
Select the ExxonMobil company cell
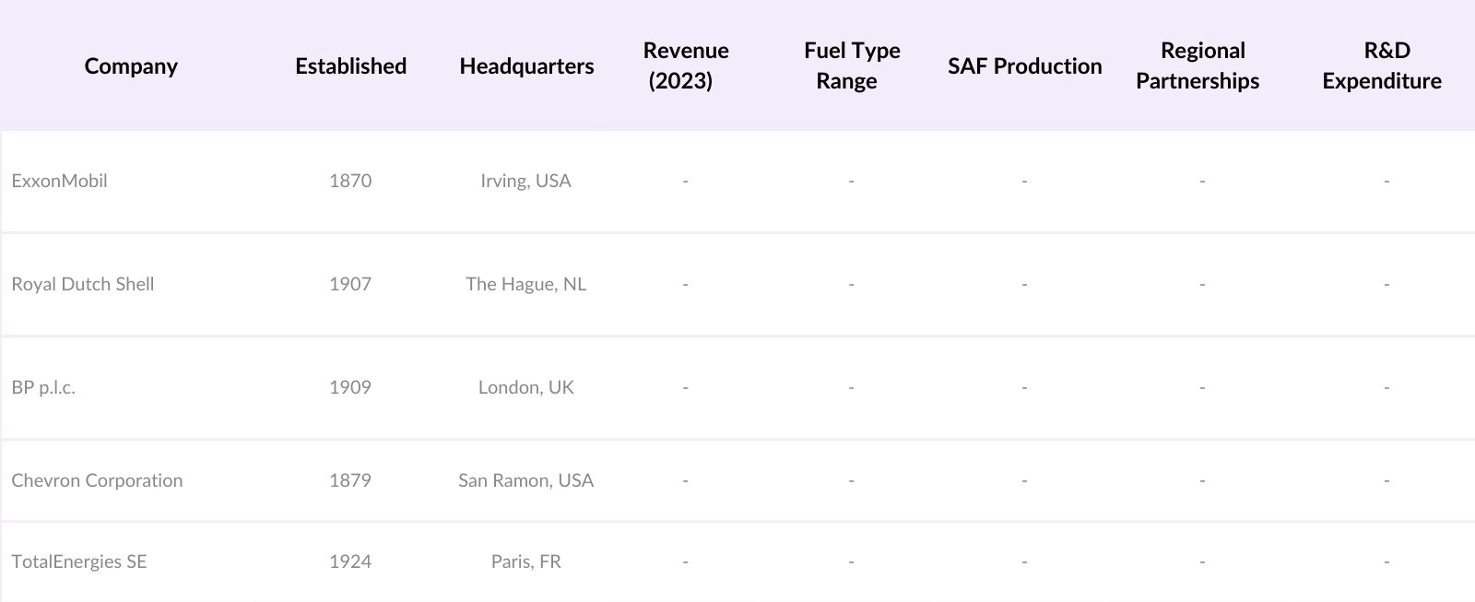[59, 181]
